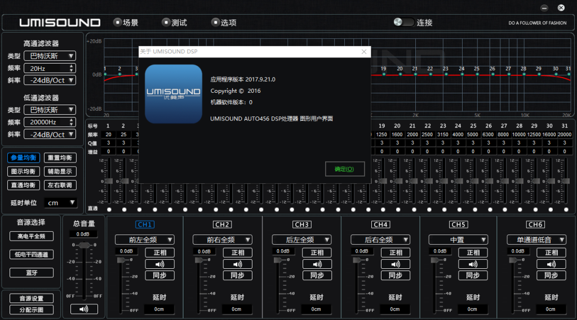Viewport: 577px width, 320px height.
Task: Minimize the UMISOUND main window
Action: 544,8
